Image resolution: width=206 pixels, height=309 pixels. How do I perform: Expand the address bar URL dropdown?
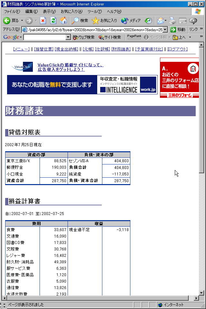(165, 30)
